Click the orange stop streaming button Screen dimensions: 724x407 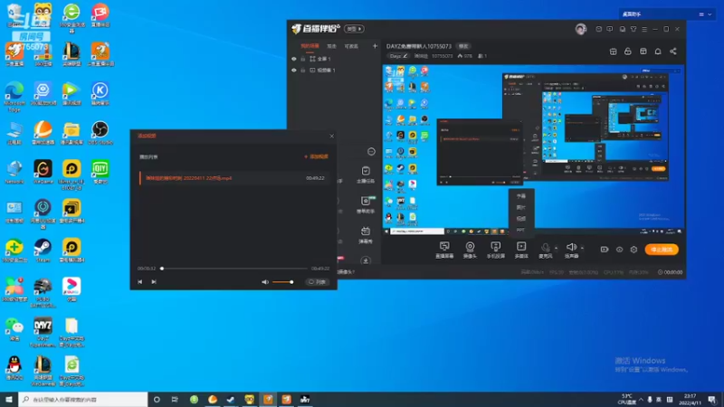(662, 250)
